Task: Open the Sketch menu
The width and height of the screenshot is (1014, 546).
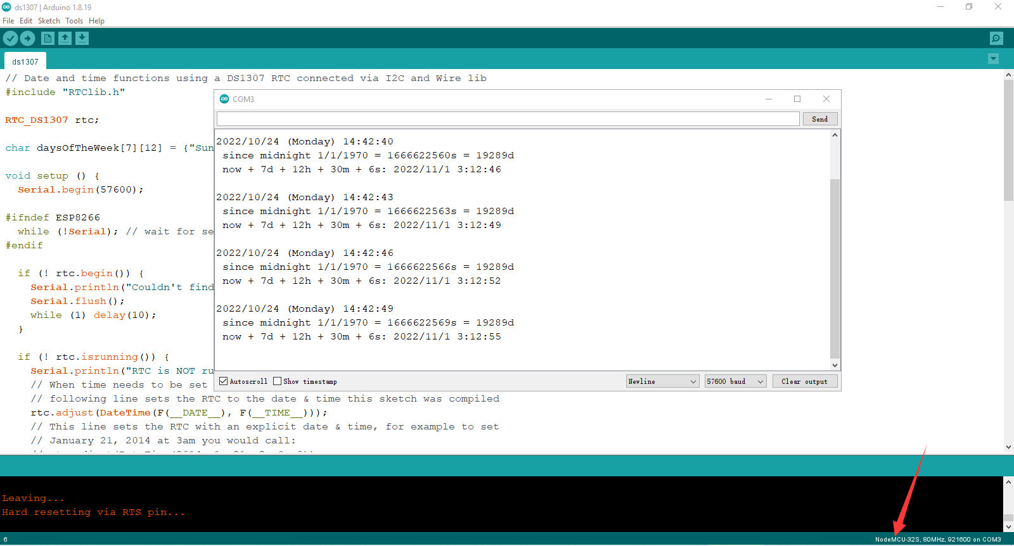Action: (x=49, y=21)
